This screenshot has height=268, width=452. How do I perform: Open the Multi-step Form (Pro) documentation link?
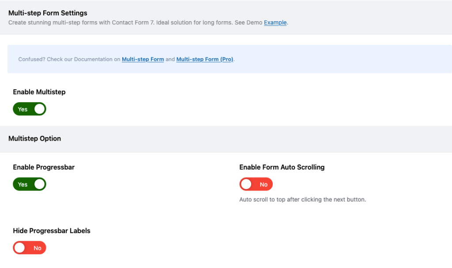coord(204,59)
